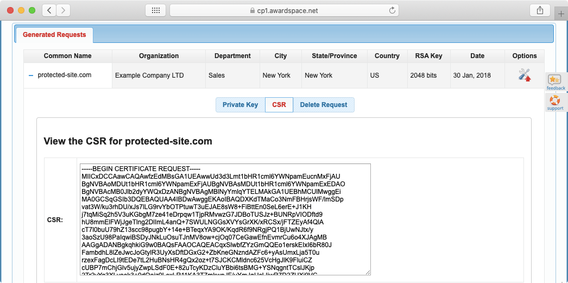
Task: Click the protected-site.com common name
Action: pyautogui.click(x=65, y=76)
